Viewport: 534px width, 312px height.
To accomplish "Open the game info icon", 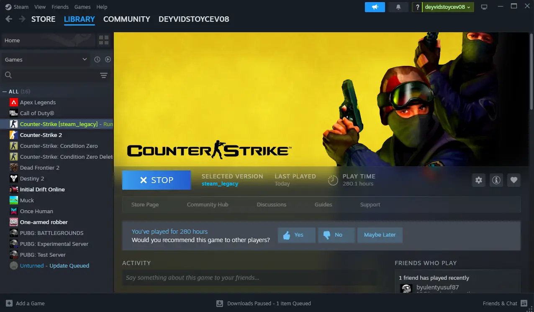I will (496, 180).
